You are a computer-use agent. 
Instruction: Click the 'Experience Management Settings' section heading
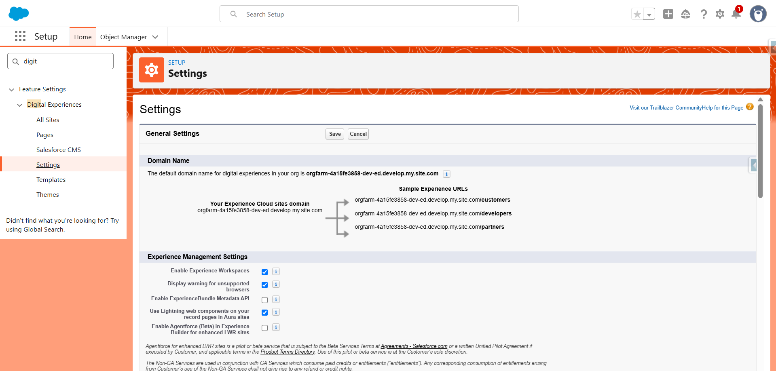pos(197,257)
